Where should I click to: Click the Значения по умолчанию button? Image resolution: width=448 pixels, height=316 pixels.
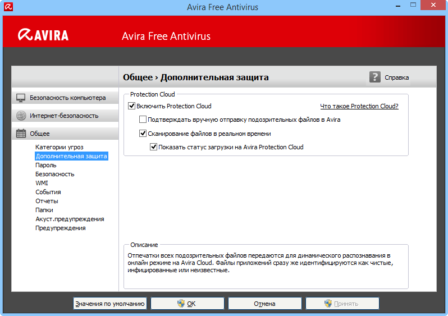pyautogui.click(x=110, y=304)
